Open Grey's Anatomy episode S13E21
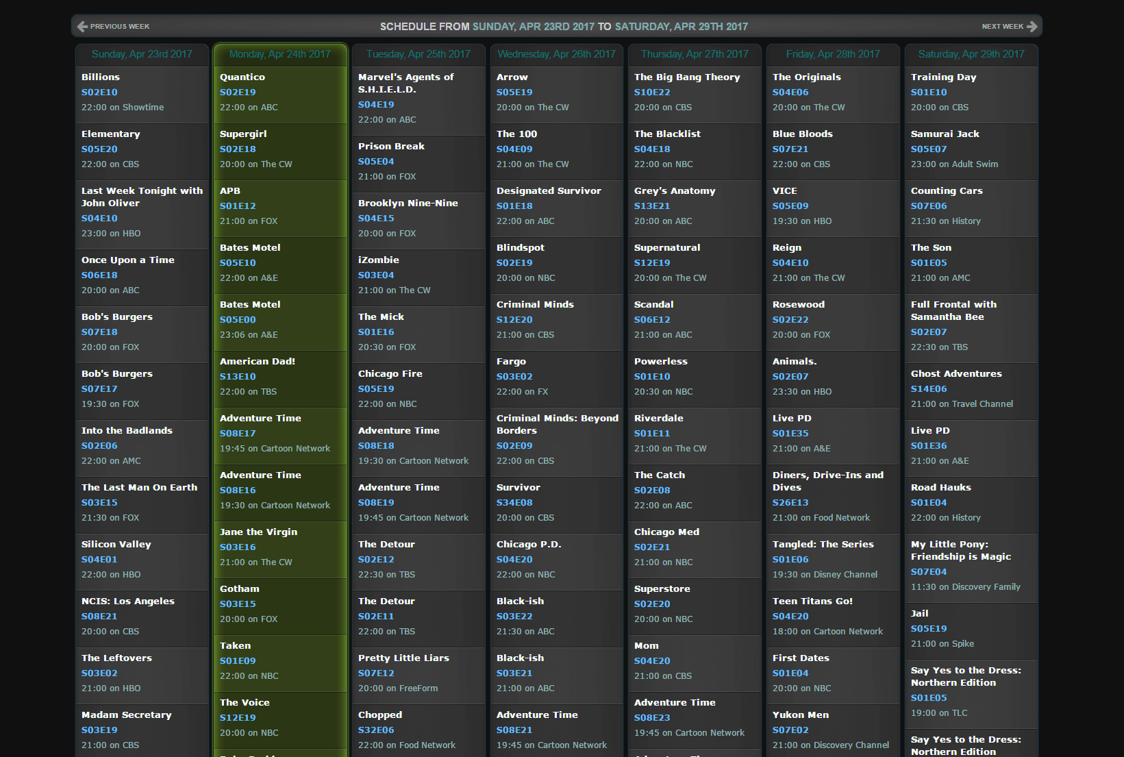The width and height of the screenshot is (1124, 757). 652,206
